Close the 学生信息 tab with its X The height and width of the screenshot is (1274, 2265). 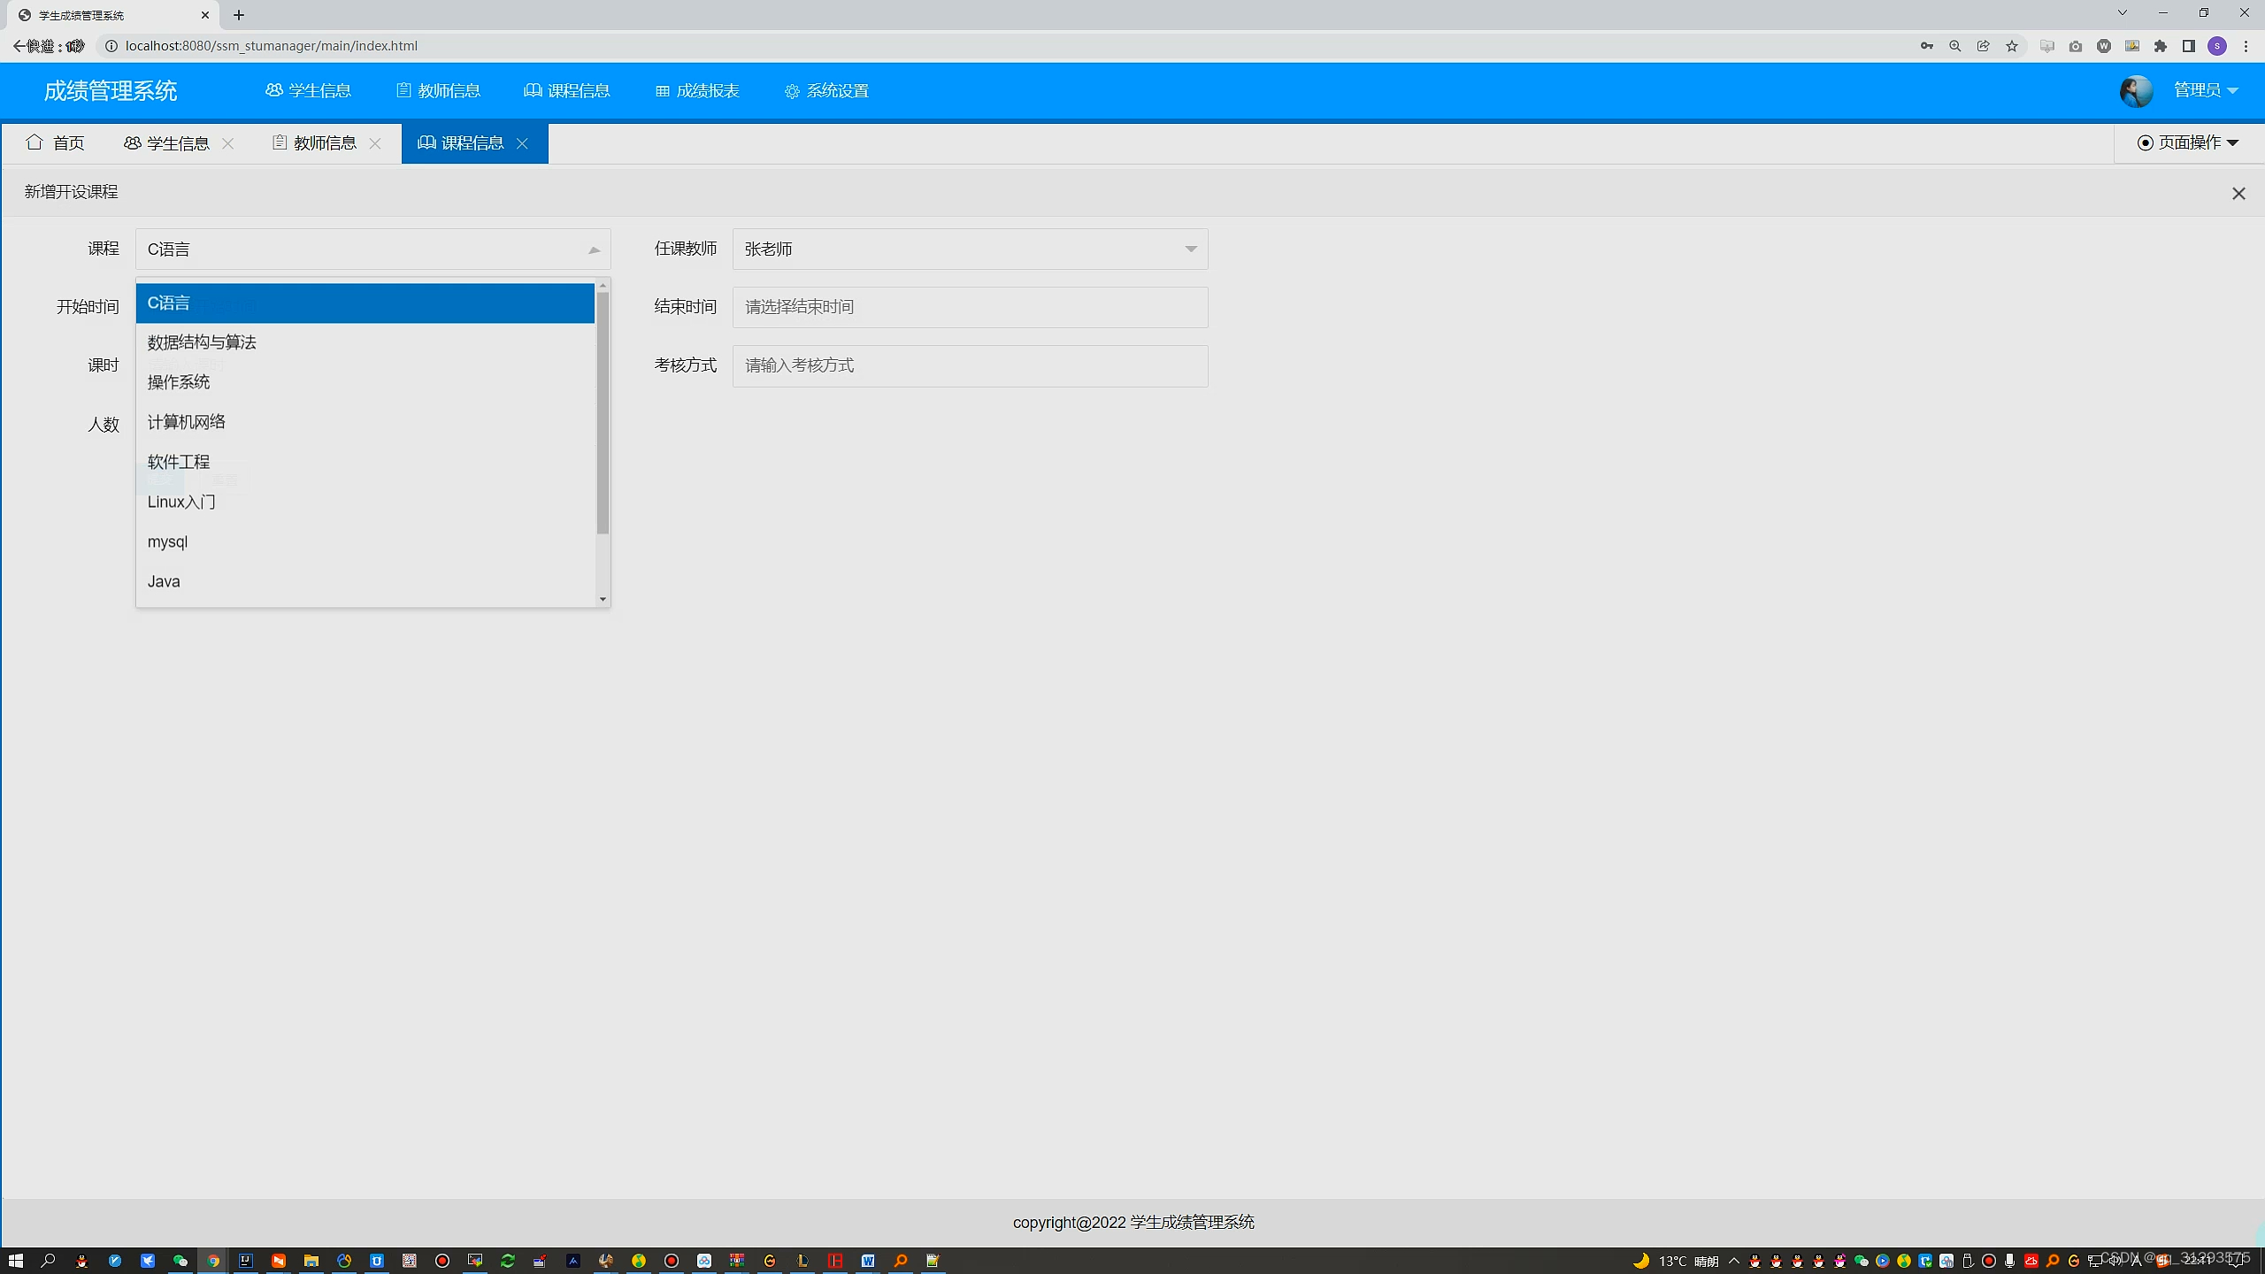tap(228, 143)
